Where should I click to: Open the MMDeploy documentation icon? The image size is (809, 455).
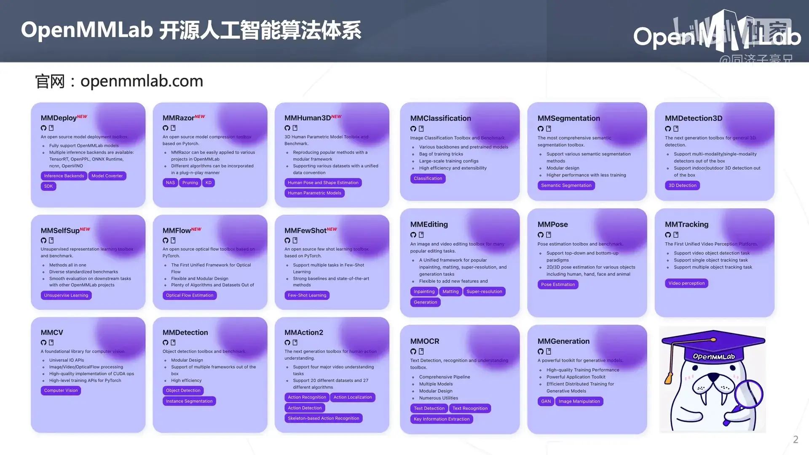click(x=51, y=128)
